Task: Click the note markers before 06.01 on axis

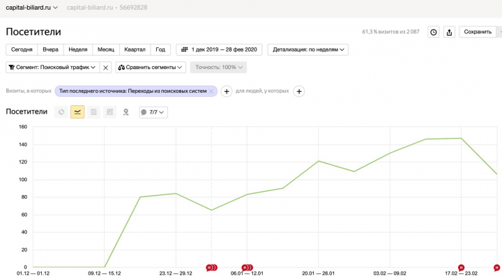Action: 212,268
